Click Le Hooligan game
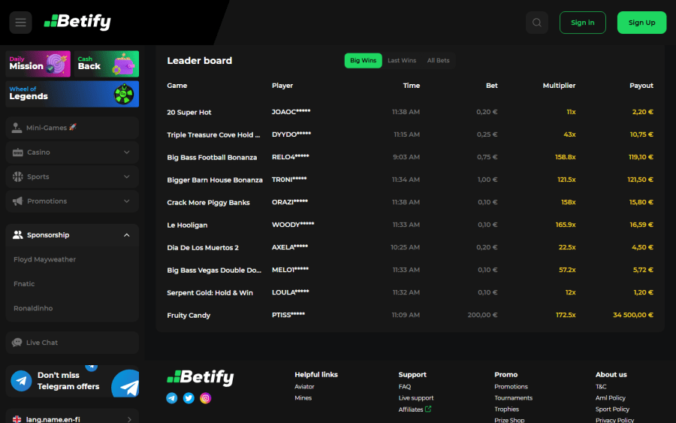This screenshot has width=676, height=423. 187,225
